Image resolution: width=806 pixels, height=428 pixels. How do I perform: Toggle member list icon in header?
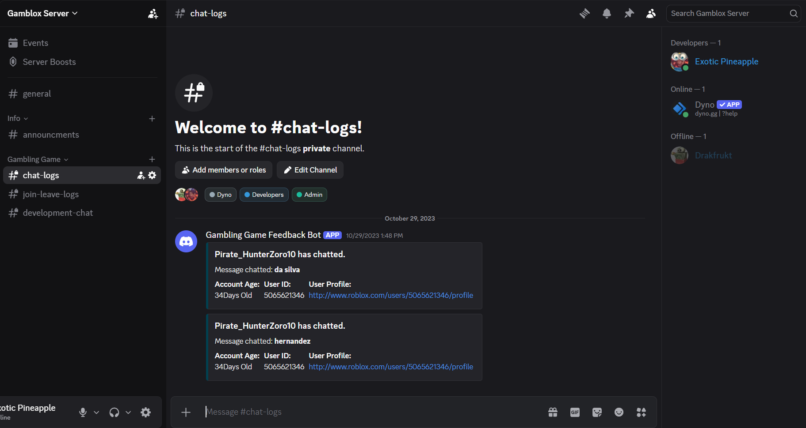pos(651,14)
